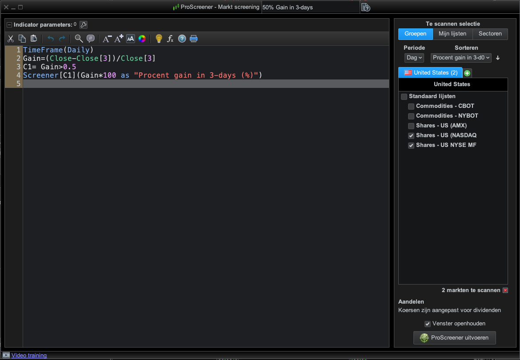Open the Video training link

pyautogui.click(x=29, y=355)
